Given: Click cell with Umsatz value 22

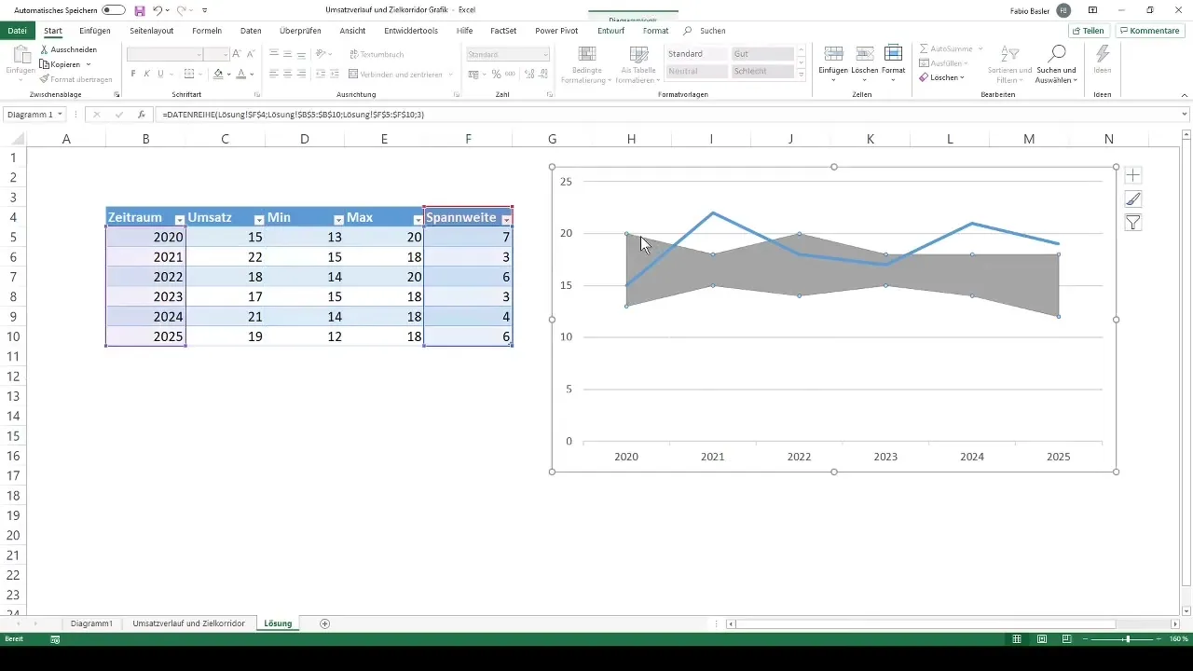Looking at the screenshot, I should pos(226,257).
